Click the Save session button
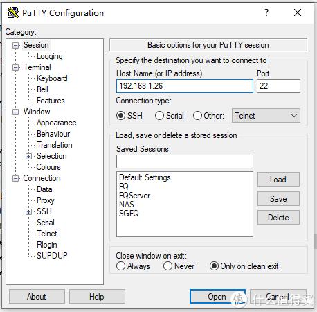Screen dimensions: 317x312 pyautogui.click(x=278, y=199)
